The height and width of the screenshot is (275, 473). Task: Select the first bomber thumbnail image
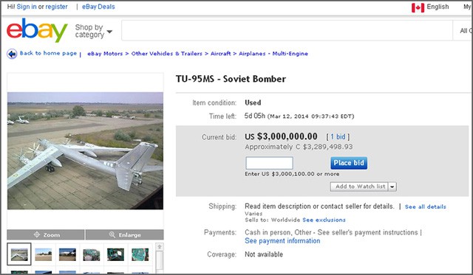(19, 254)
